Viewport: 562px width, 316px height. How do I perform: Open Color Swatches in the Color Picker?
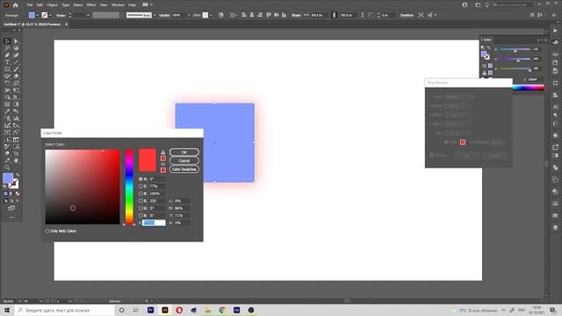coord(184,169)
